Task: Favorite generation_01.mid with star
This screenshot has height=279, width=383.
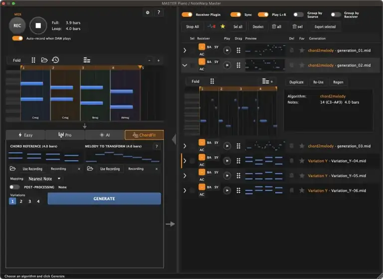Action: [x=302, y=50]
